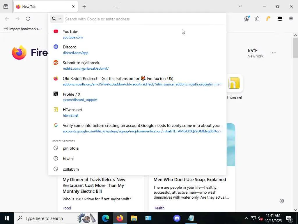Viewport: 298px width, 224px height.
Task: Select Old Reddit Redirect extension suggestion
Action: tap(137, 81)
